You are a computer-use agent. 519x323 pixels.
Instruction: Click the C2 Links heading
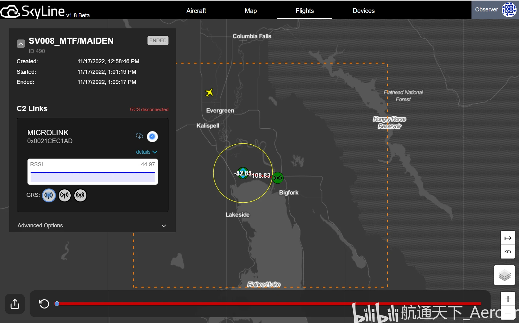[32, 109]
